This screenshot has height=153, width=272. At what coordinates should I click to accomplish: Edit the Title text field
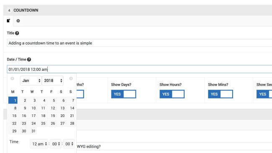(139, 43)
